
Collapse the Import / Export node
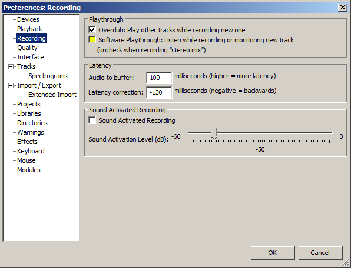click(11, 85)
